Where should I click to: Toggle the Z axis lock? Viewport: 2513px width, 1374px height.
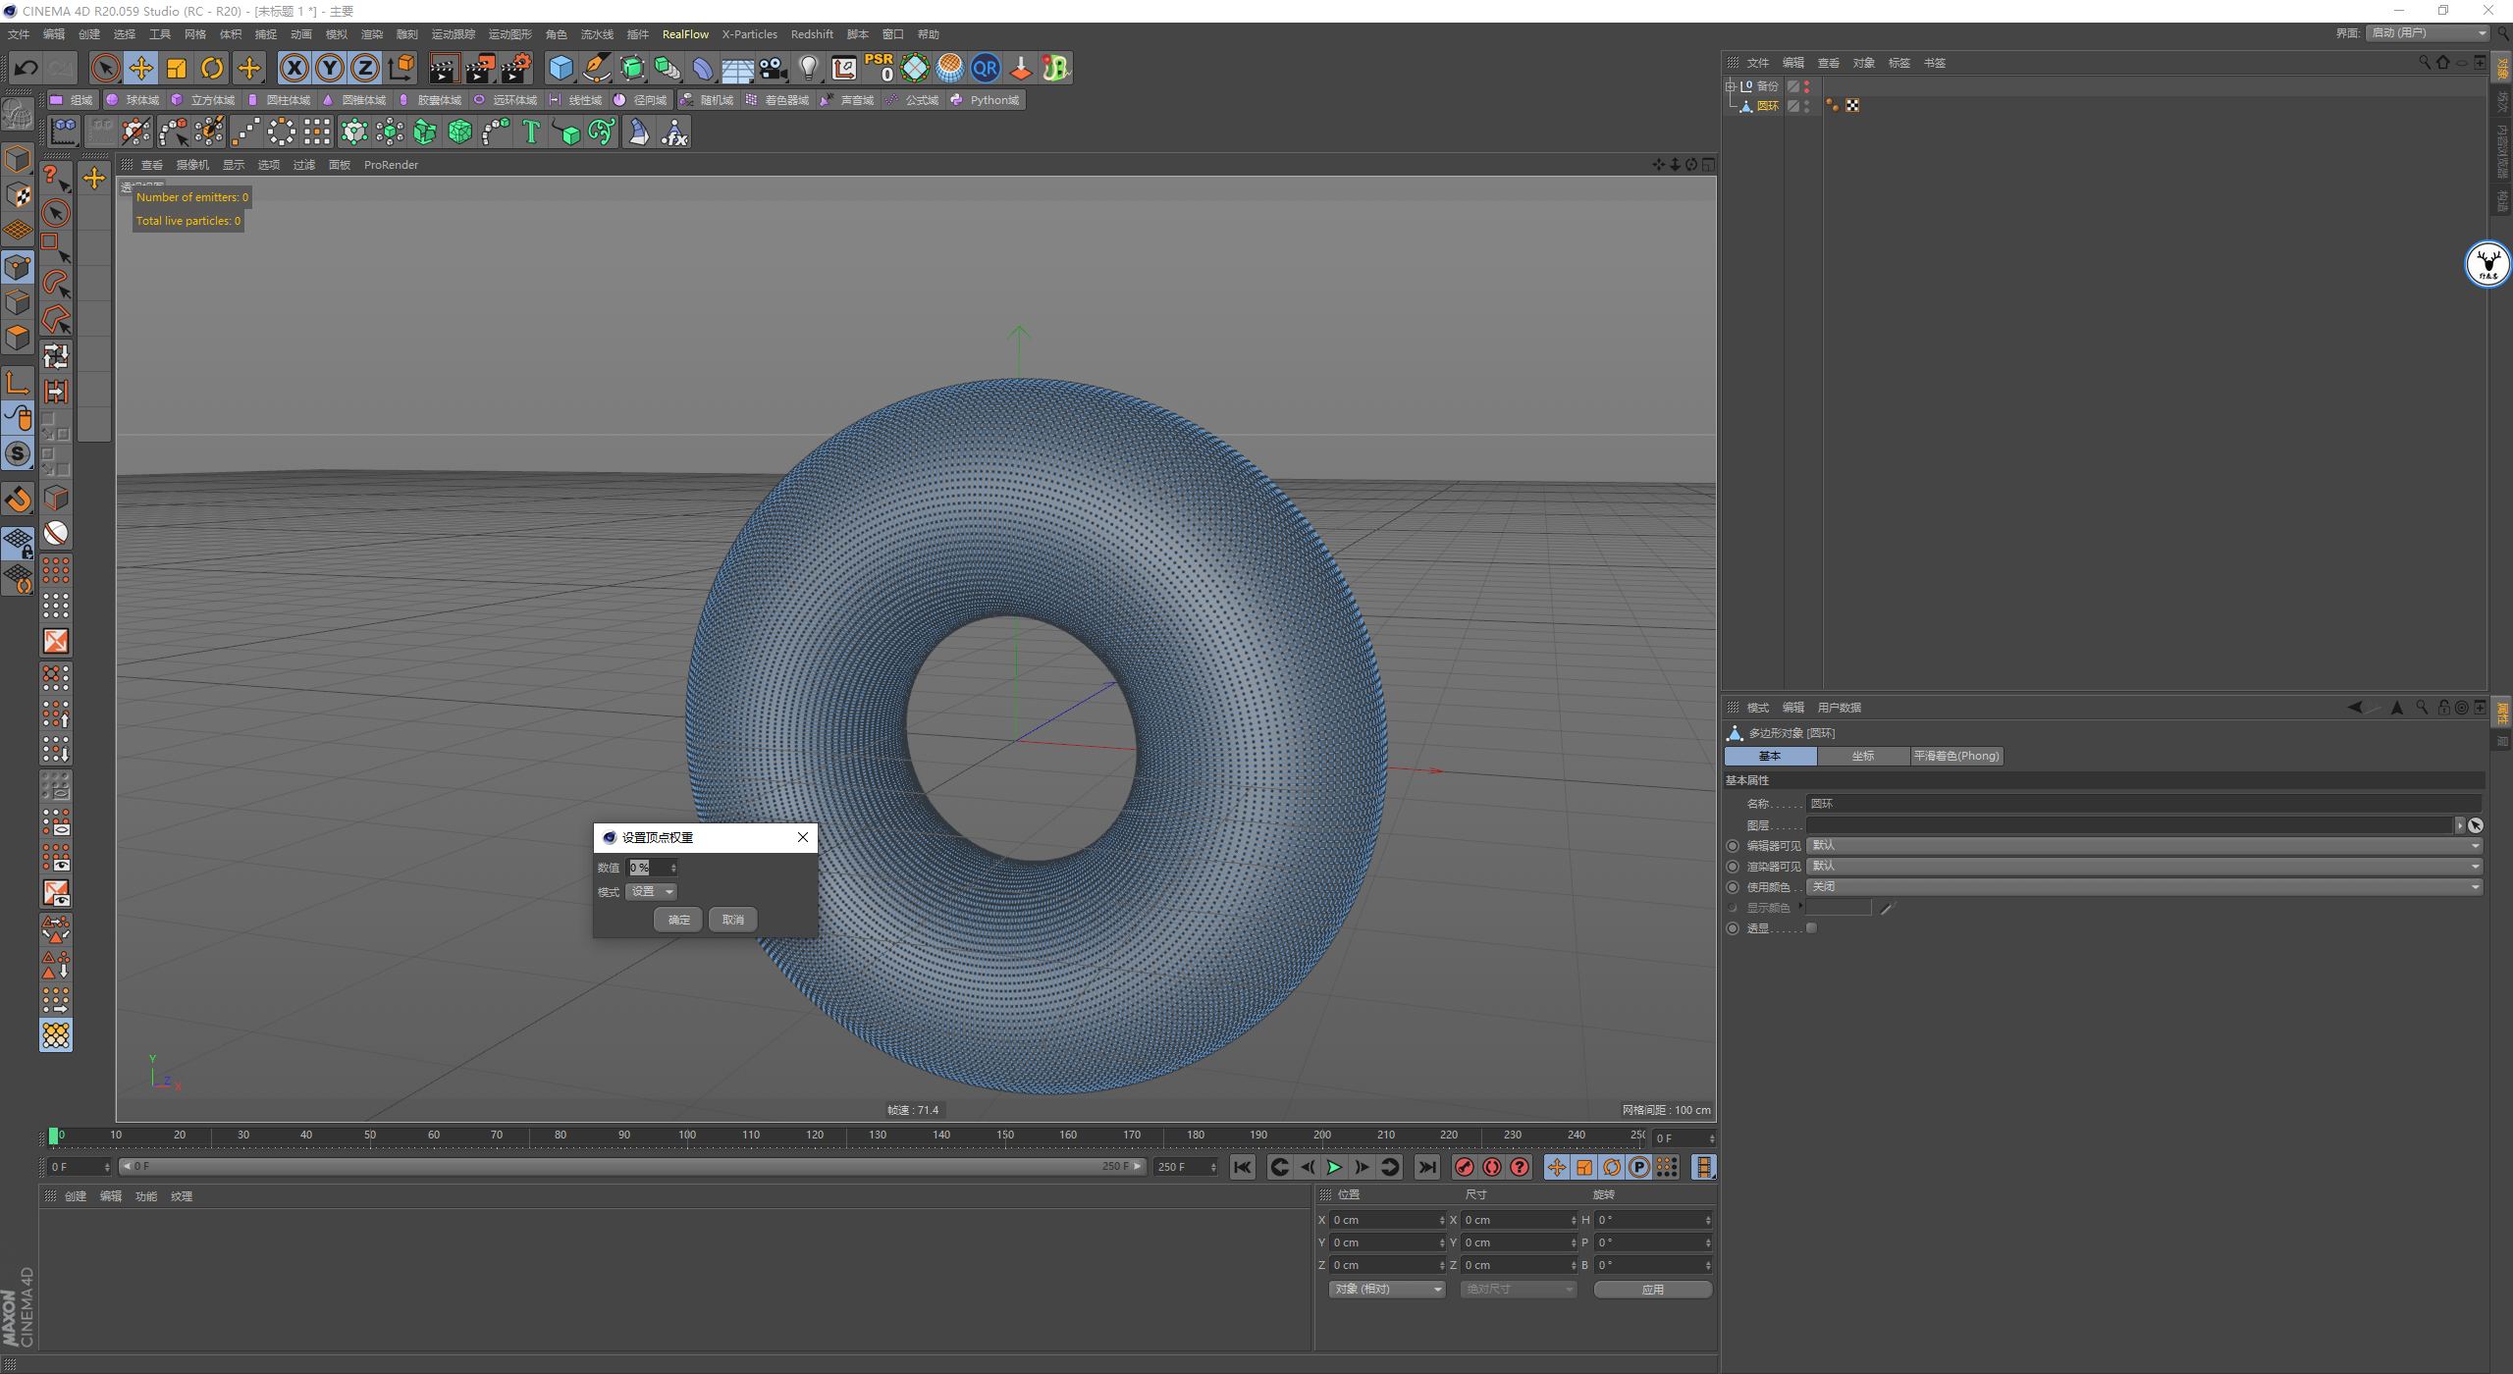tap(364, 68)
